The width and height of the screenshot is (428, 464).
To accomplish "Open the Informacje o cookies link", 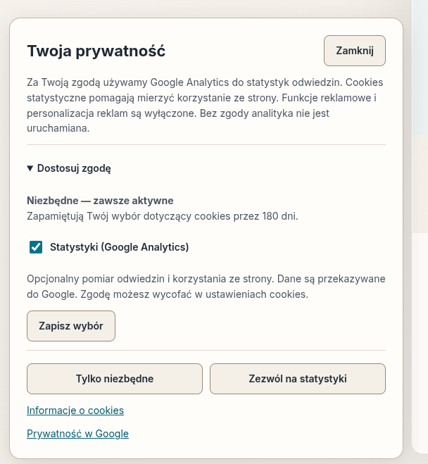I will (75, 410).
